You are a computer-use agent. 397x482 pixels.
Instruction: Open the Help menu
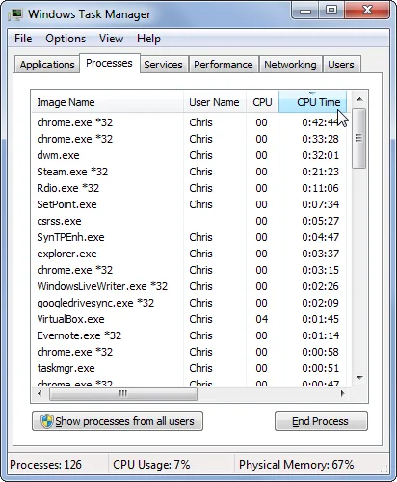click(148, 39)
